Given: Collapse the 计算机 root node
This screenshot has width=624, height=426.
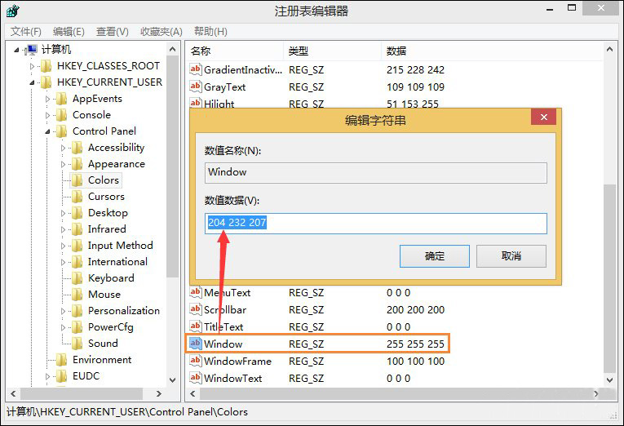Looking at the screenshot, I should [x=16, y=50].
